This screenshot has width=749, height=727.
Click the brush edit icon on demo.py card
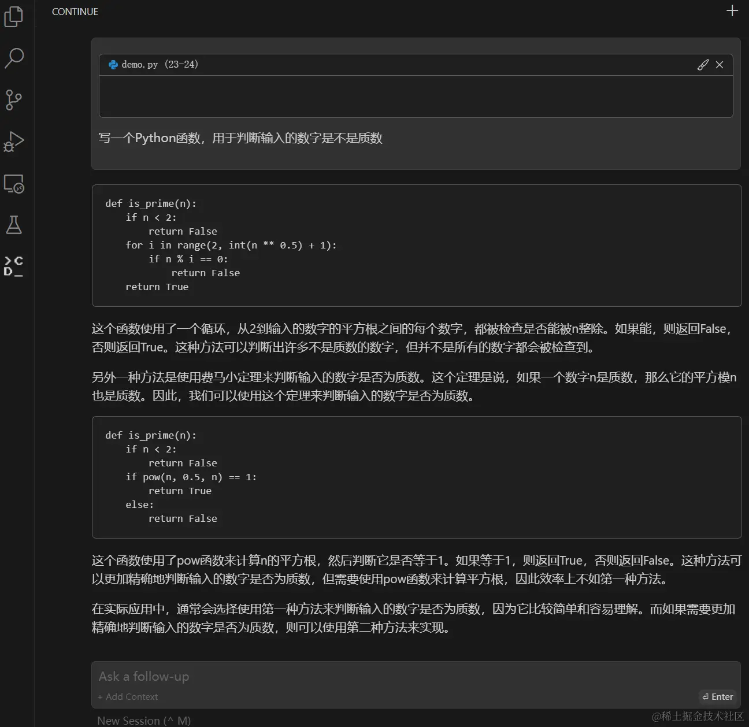click(703, 64)
